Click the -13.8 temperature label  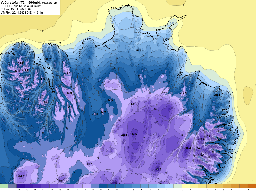(17, 71)
